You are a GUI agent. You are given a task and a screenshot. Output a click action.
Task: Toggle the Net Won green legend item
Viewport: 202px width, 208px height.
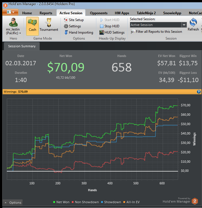tap(61, 202)
